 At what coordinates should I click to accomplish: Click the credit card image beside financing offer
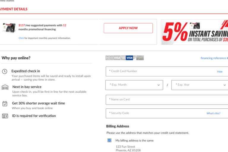coord(9,28)
